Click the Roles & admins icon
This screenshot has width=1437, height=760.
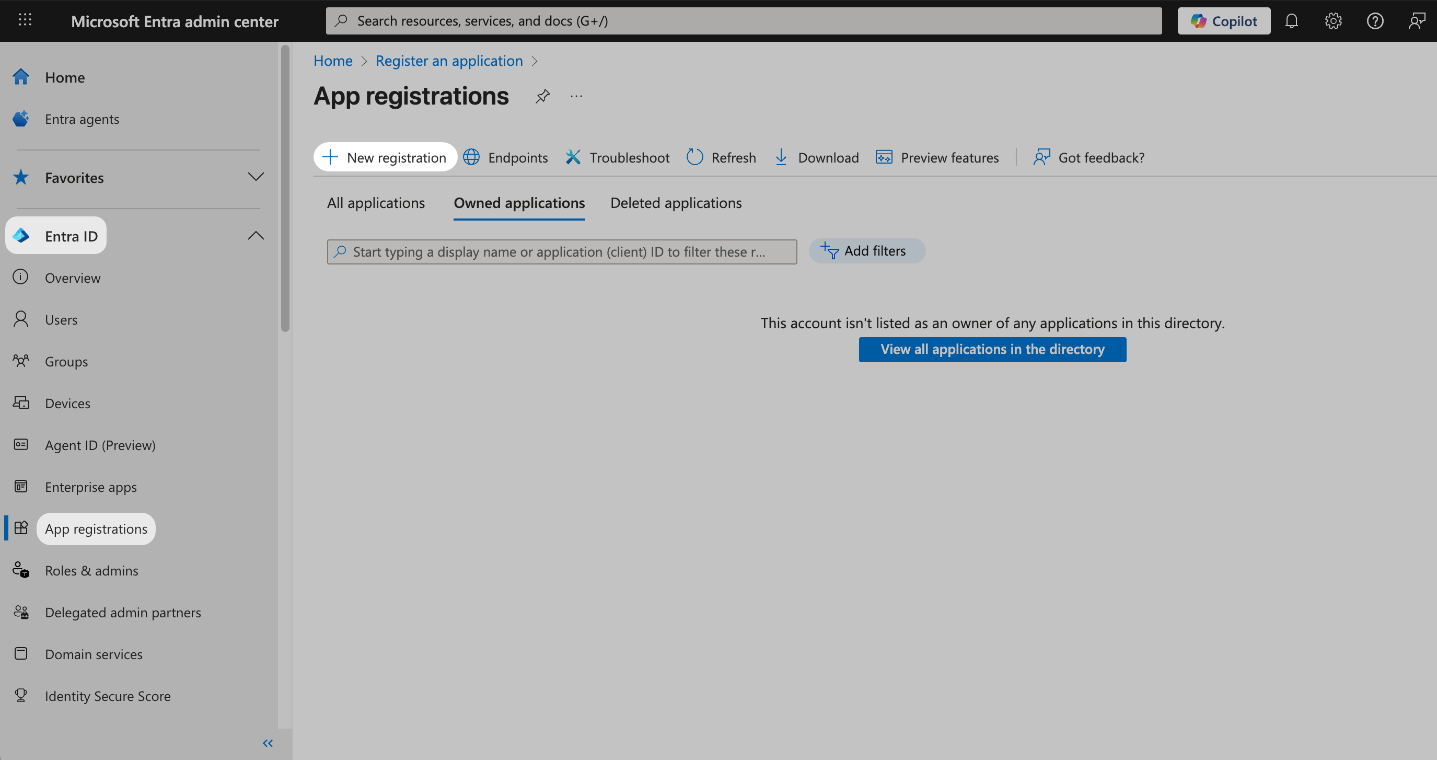tap(20, 570)
